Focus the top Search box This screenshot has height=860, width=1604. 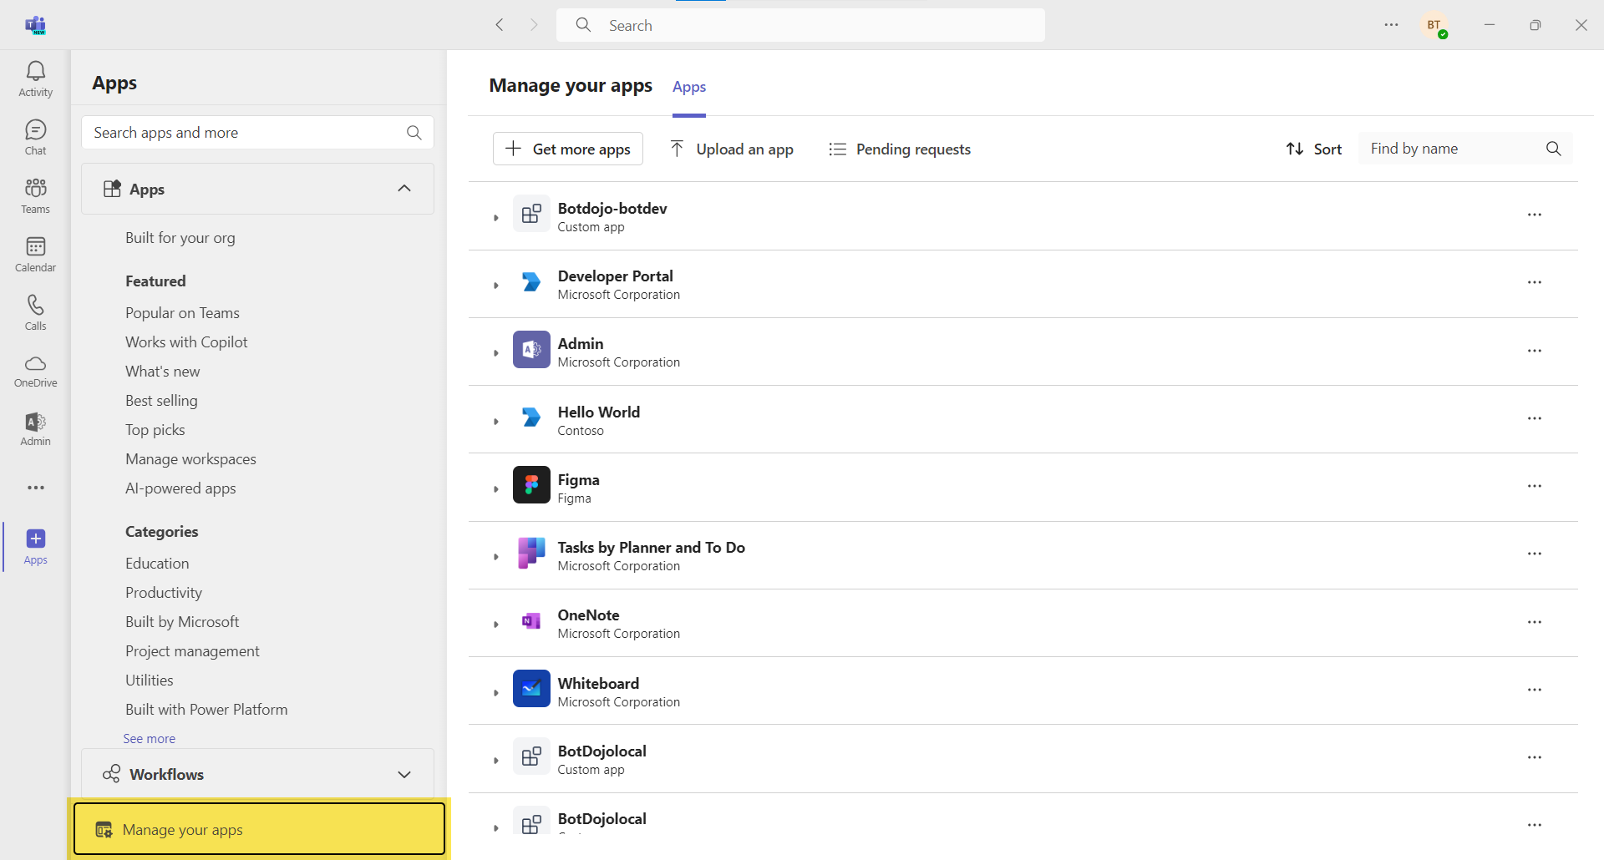(x=800, y=25)
